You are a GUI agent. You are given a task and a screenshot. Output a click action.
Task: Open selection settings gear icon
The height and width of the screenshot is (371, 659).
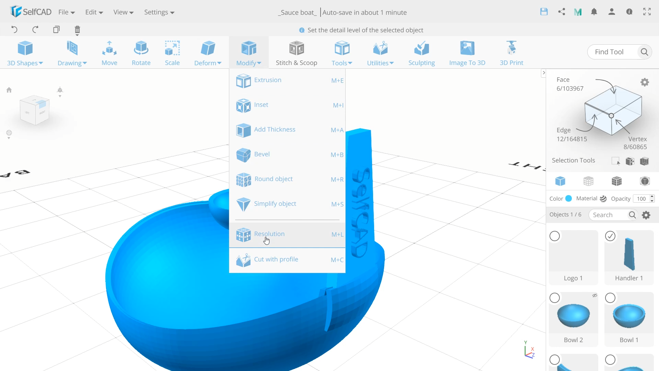point(645,82)
